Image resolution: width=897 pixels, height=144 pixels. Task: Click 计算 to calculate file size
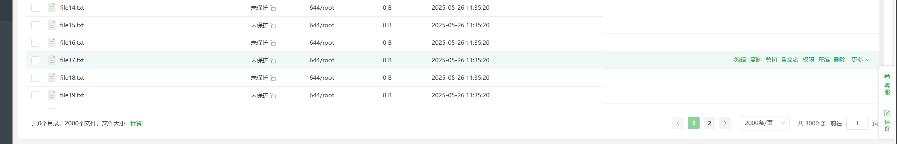pyautogui.click(x=136, y=123)
